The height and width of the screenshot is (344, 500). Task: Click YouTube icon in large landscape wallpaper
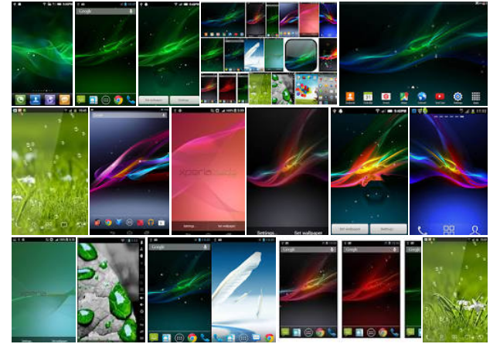tap(440, 97)
